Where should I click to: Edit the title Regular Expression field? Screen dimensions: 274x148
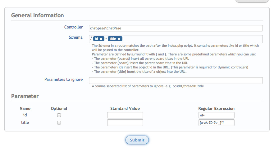pos(216,123)
